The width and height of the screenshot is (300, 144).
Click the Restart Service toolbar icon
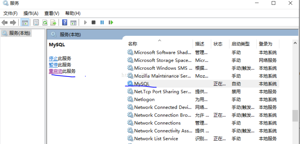coord(111,22)
